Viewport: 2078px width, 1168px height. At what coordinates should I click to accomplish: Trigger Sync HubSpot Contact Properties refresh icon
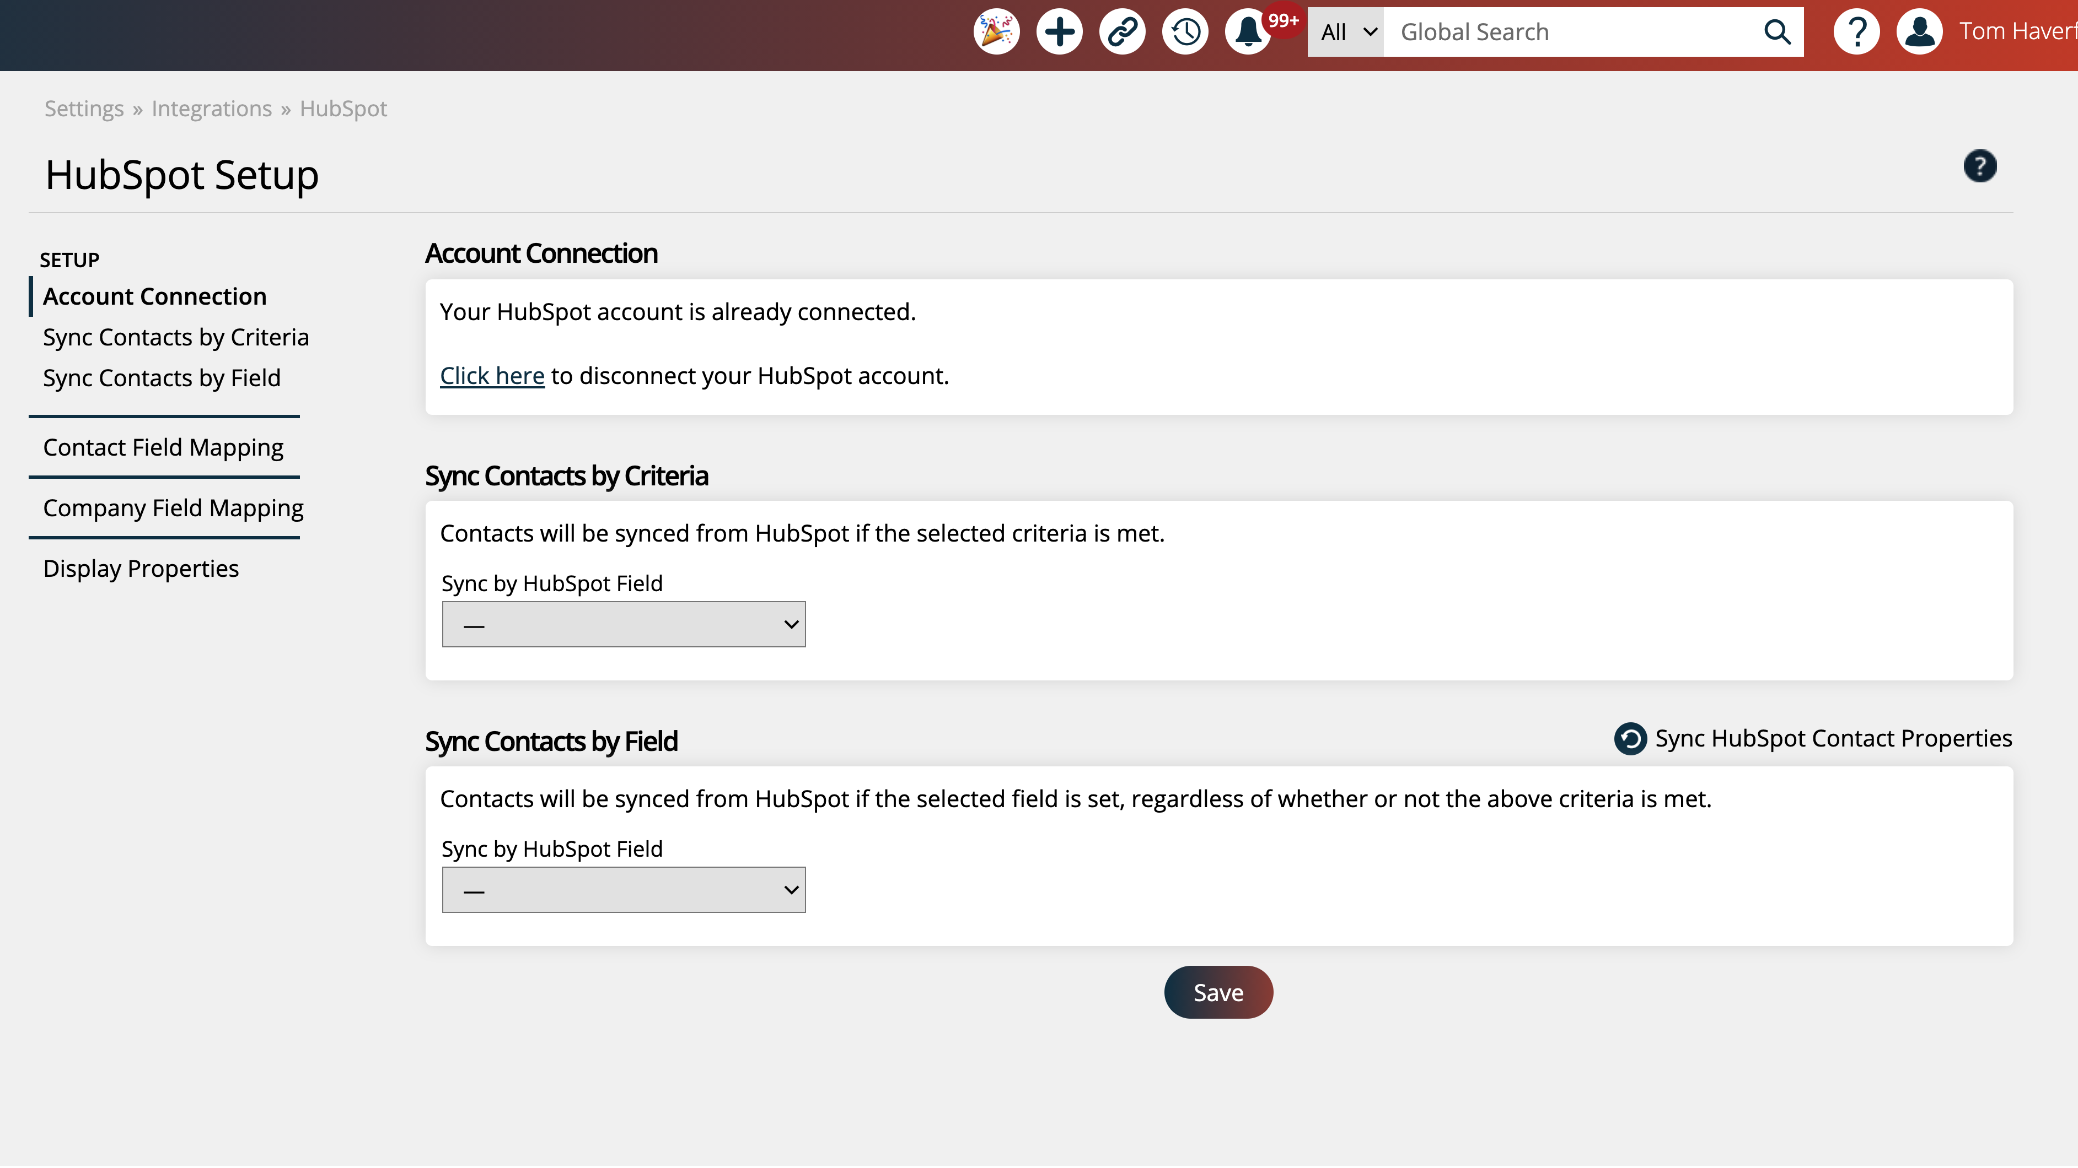click(x=1630, y=738)
